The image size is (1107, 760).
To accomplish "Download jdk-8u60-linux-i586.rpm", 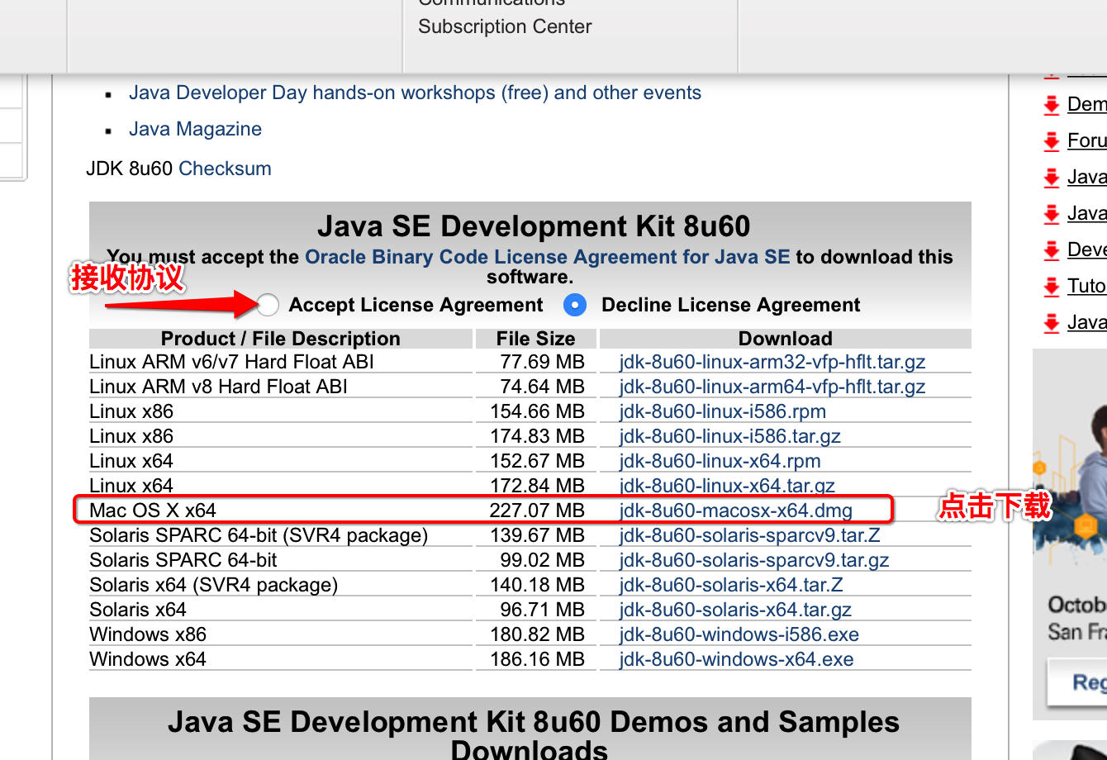I will pyautogui.click(x=722, y=411).
